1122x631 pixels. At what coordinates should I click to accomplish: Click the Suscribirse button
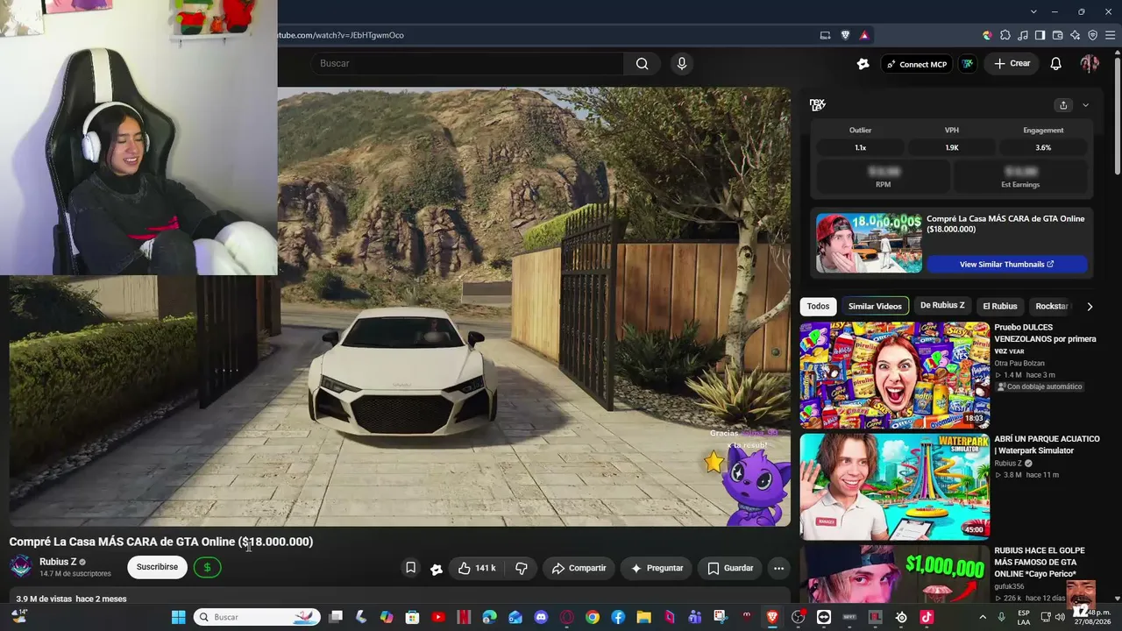pos(157,567)
